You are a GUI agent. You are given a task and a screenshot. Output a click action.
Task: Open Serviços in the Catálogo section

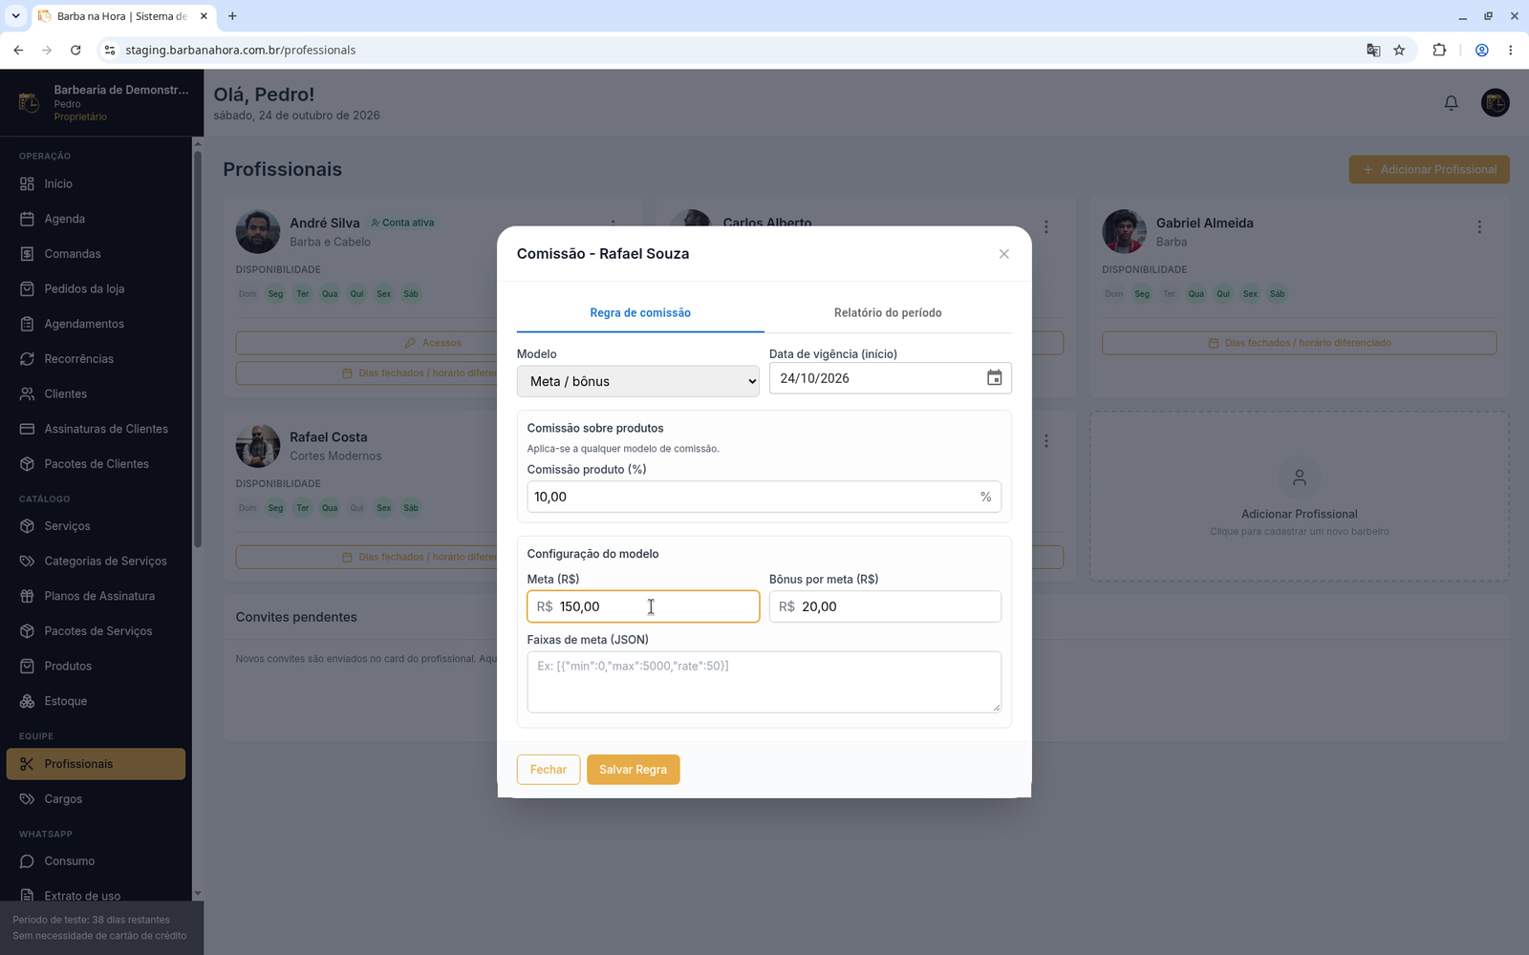[x=96, y=526]
